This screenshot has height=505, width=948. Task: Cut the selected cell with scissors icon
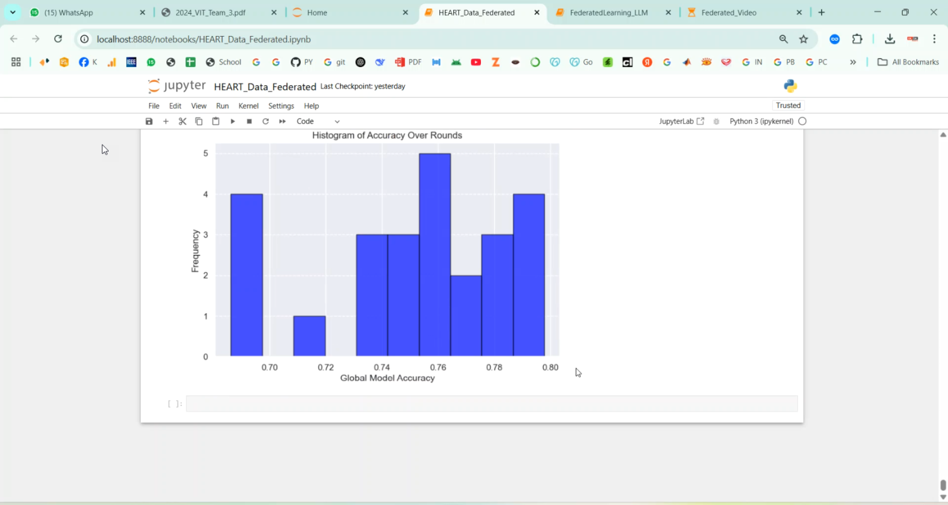tap(183, 121)
